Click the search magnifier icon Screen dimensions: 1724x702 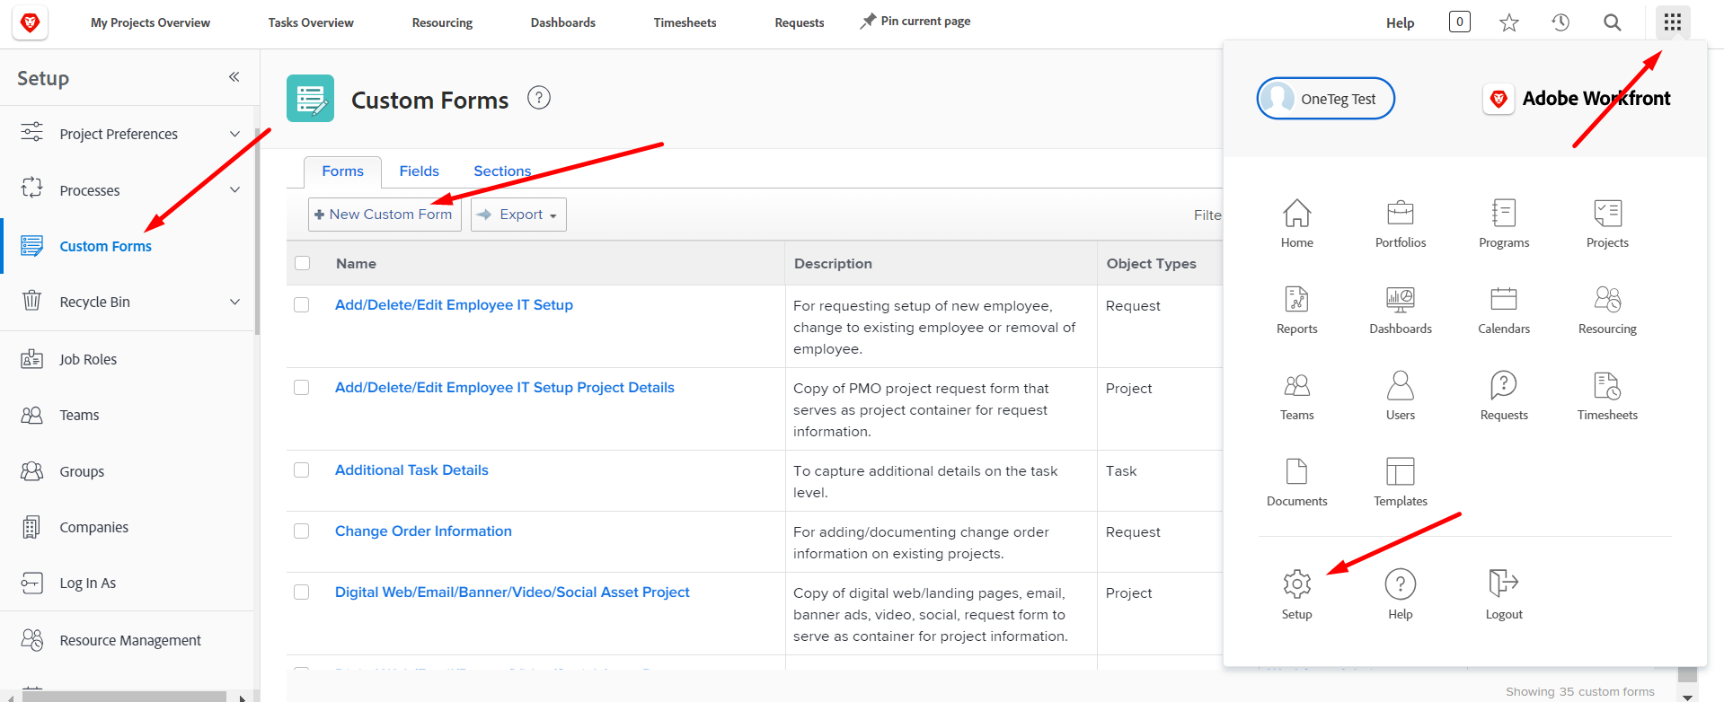pos(1613,22)
